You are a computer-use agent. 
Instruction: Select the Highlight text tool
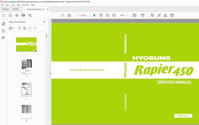[x=159, y=15]
